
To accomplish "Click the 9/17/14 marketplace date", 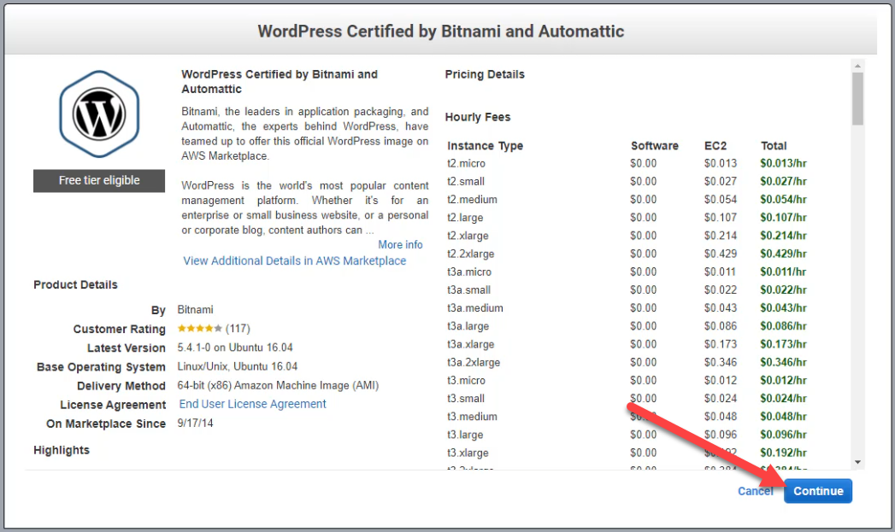I will point(195,423).
